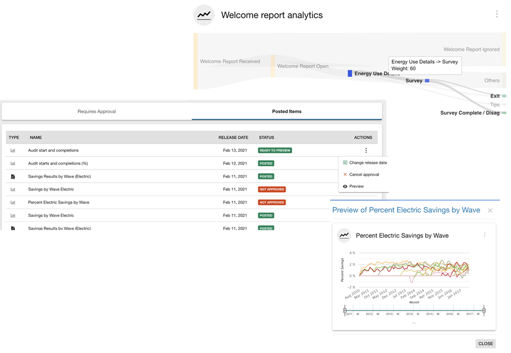
Task: Sort table by RELEASE DATE column header
Action: (x=234, y=138)
